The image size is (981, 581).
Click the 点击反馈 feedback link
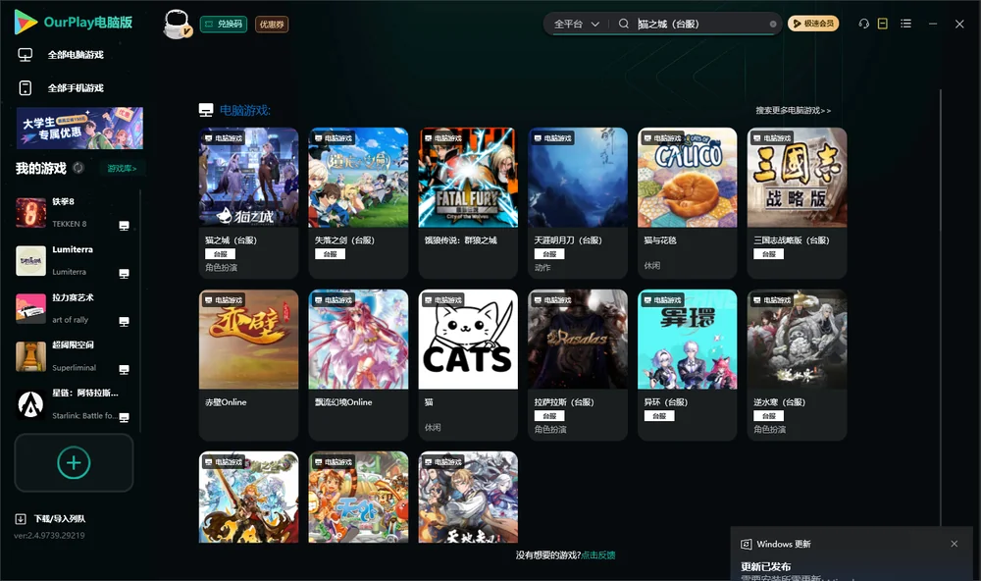point(598,555)
